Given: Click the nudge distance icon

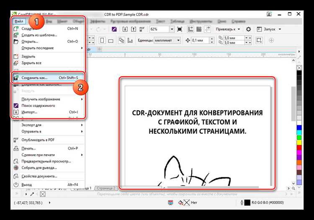Looking at the screenshot, I should 188,41.
